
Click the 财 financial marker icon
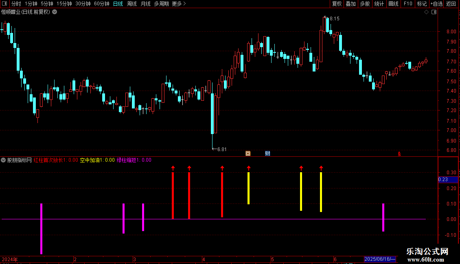pos(267,154)
